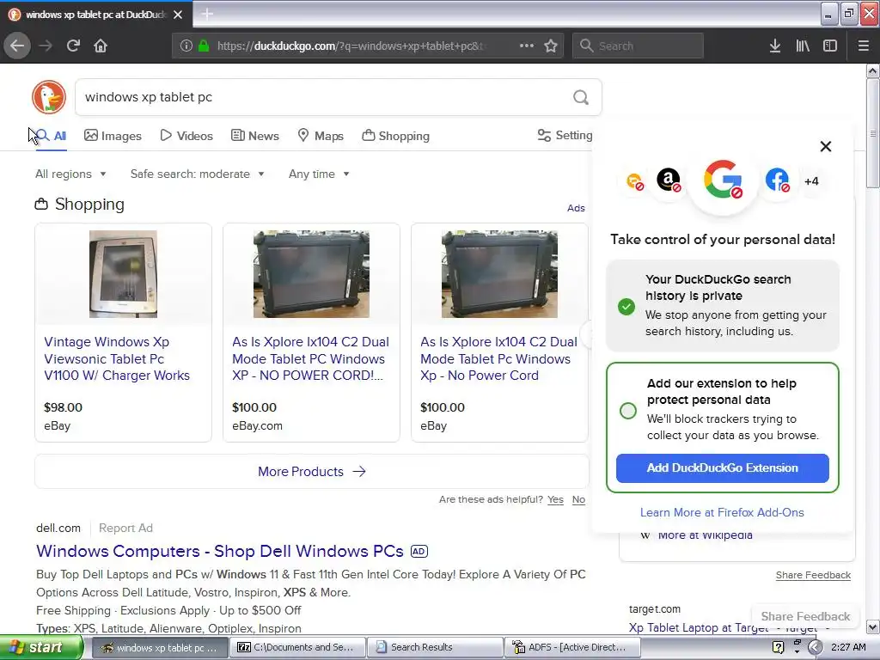Focus the Firefox toolbar Search box
880x660 pixels.
click(x=639, y=46)
